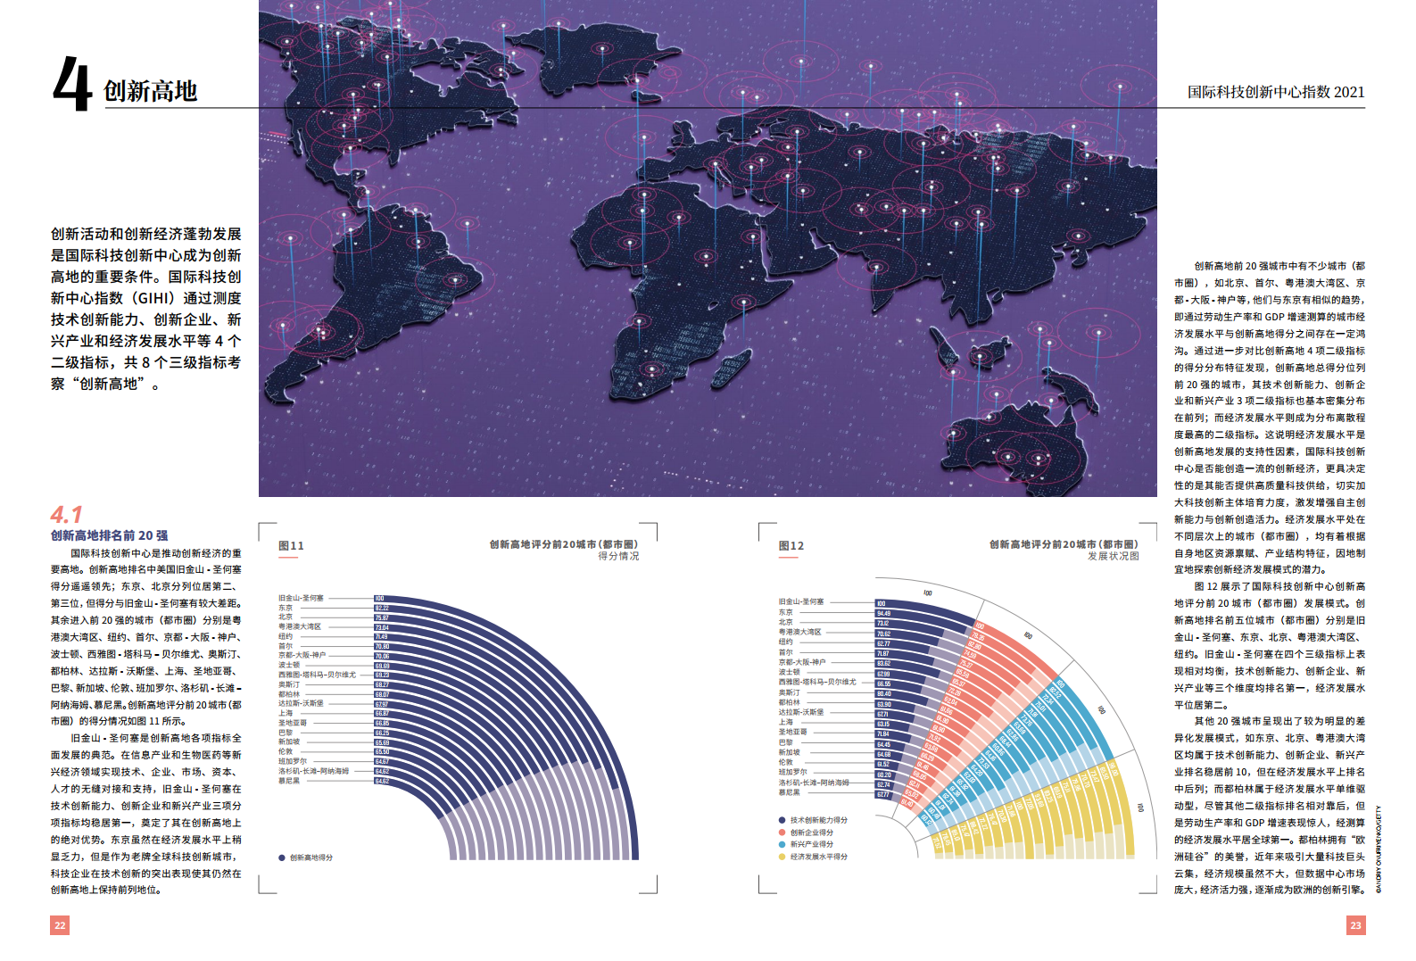The height and width of the screenshot is (961, 1416).
Task: Select the 得分情况 chart subtitle
Action: [617, 556]
